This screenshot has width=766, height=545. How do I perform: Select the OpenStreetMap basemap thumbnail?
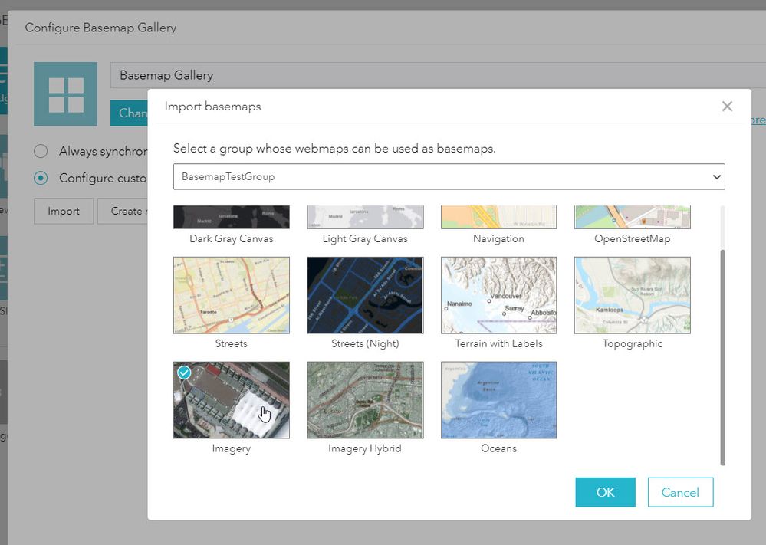(x=633, y=218)
